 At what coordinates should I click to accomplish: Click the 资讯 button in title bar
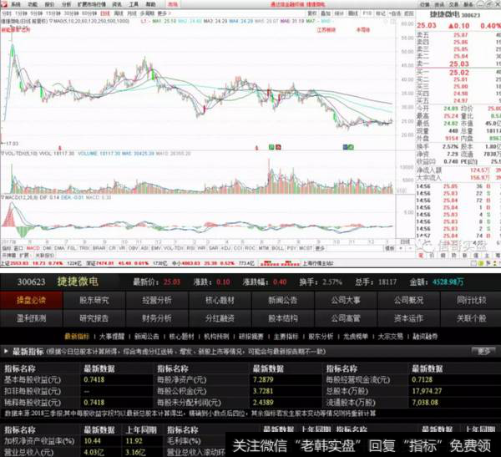439,4
